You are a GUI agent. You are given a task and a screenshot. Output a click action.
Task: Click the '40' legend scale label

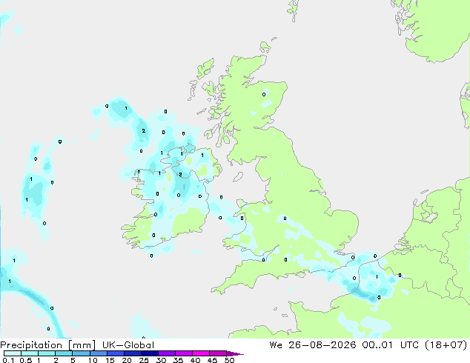pos(195,360)
